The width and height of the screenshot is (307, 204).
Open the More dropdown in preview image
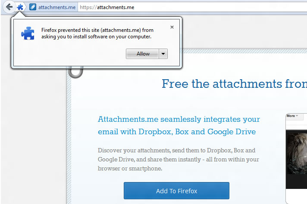coord(292,116)
